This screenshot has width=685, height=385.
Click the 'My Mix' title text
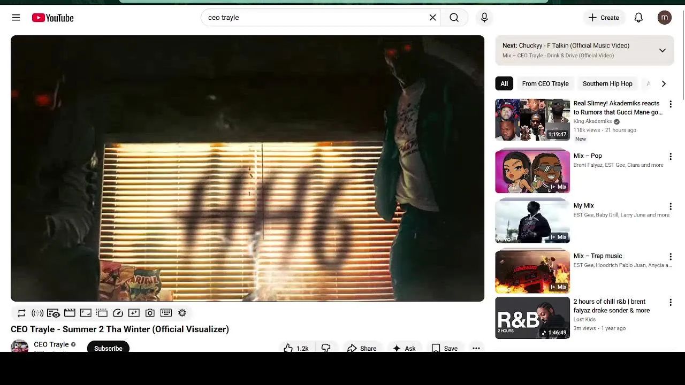coord(583,205)
